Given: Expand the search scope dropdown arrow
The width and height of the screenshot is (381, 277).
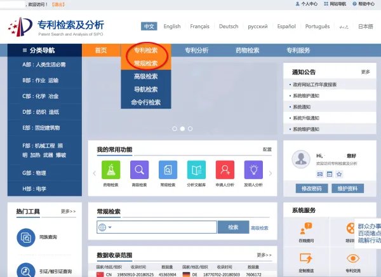Looking at the screenshot, I should [110, 227].
